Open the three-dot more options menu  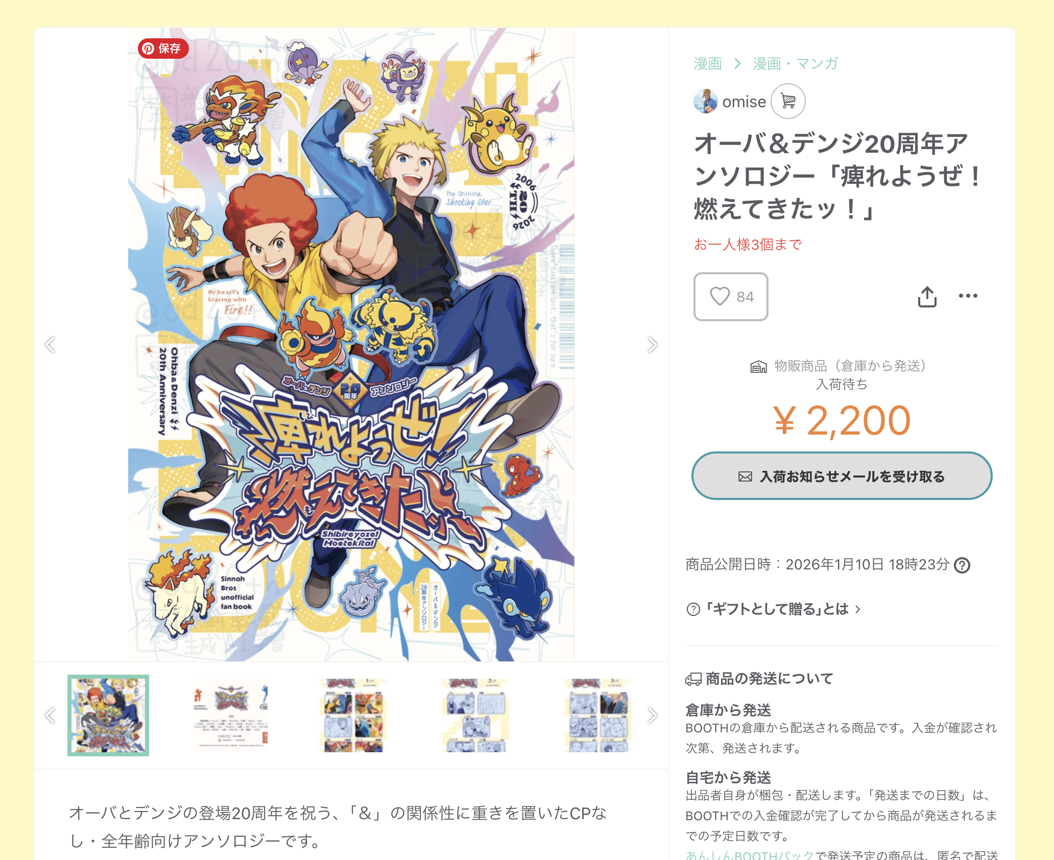pos(968,296)
